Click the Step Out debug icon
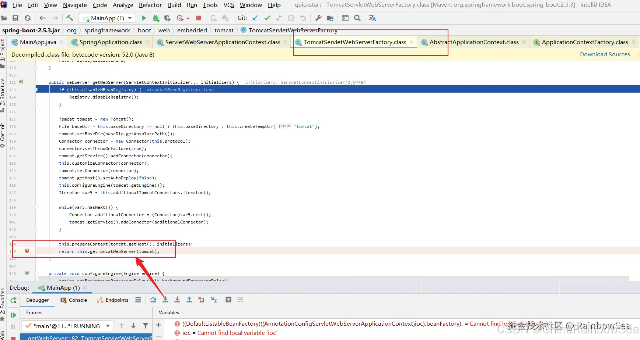The image size is (640, 340). tap(189, 300)
